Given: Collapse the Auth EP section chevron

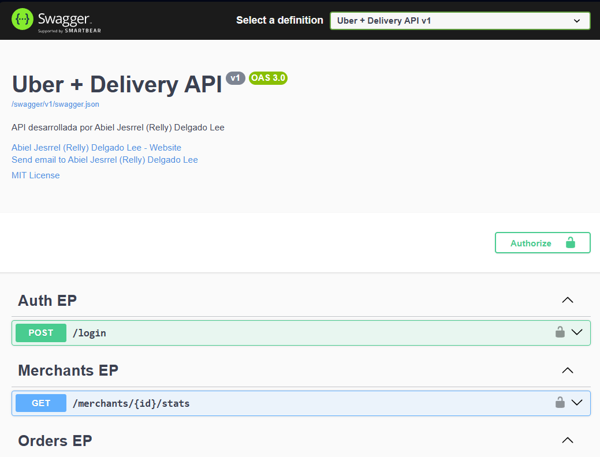Looking at the screenshot, I should point(568,300).
